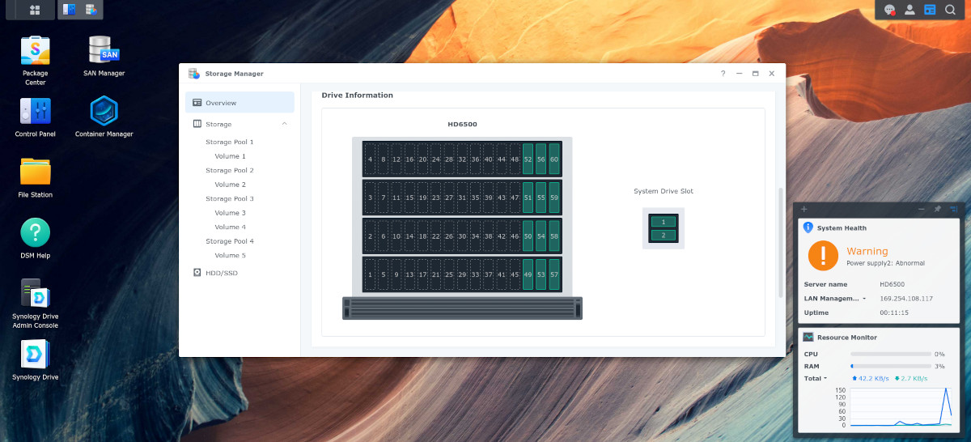The height and width of the screenshot is (442, 971).
Task: Click the IP address 169.254.108.117
Action: (x=906, y=299)
